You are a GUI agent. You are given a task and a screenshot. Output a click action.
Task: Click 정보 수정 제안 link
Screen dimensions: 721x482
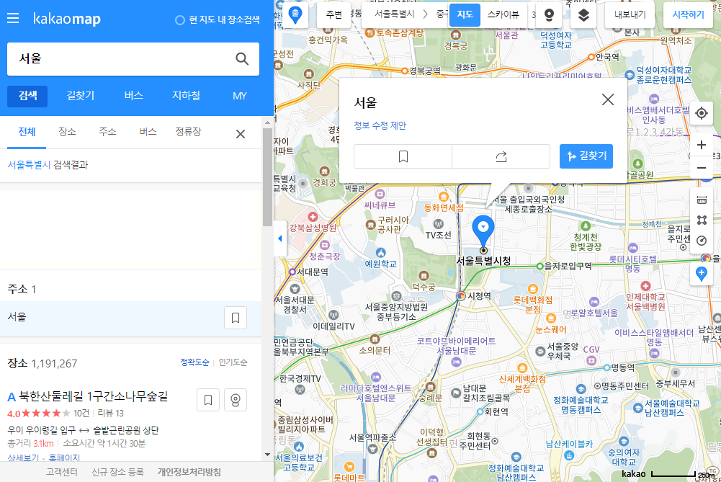tap(380, 125)
